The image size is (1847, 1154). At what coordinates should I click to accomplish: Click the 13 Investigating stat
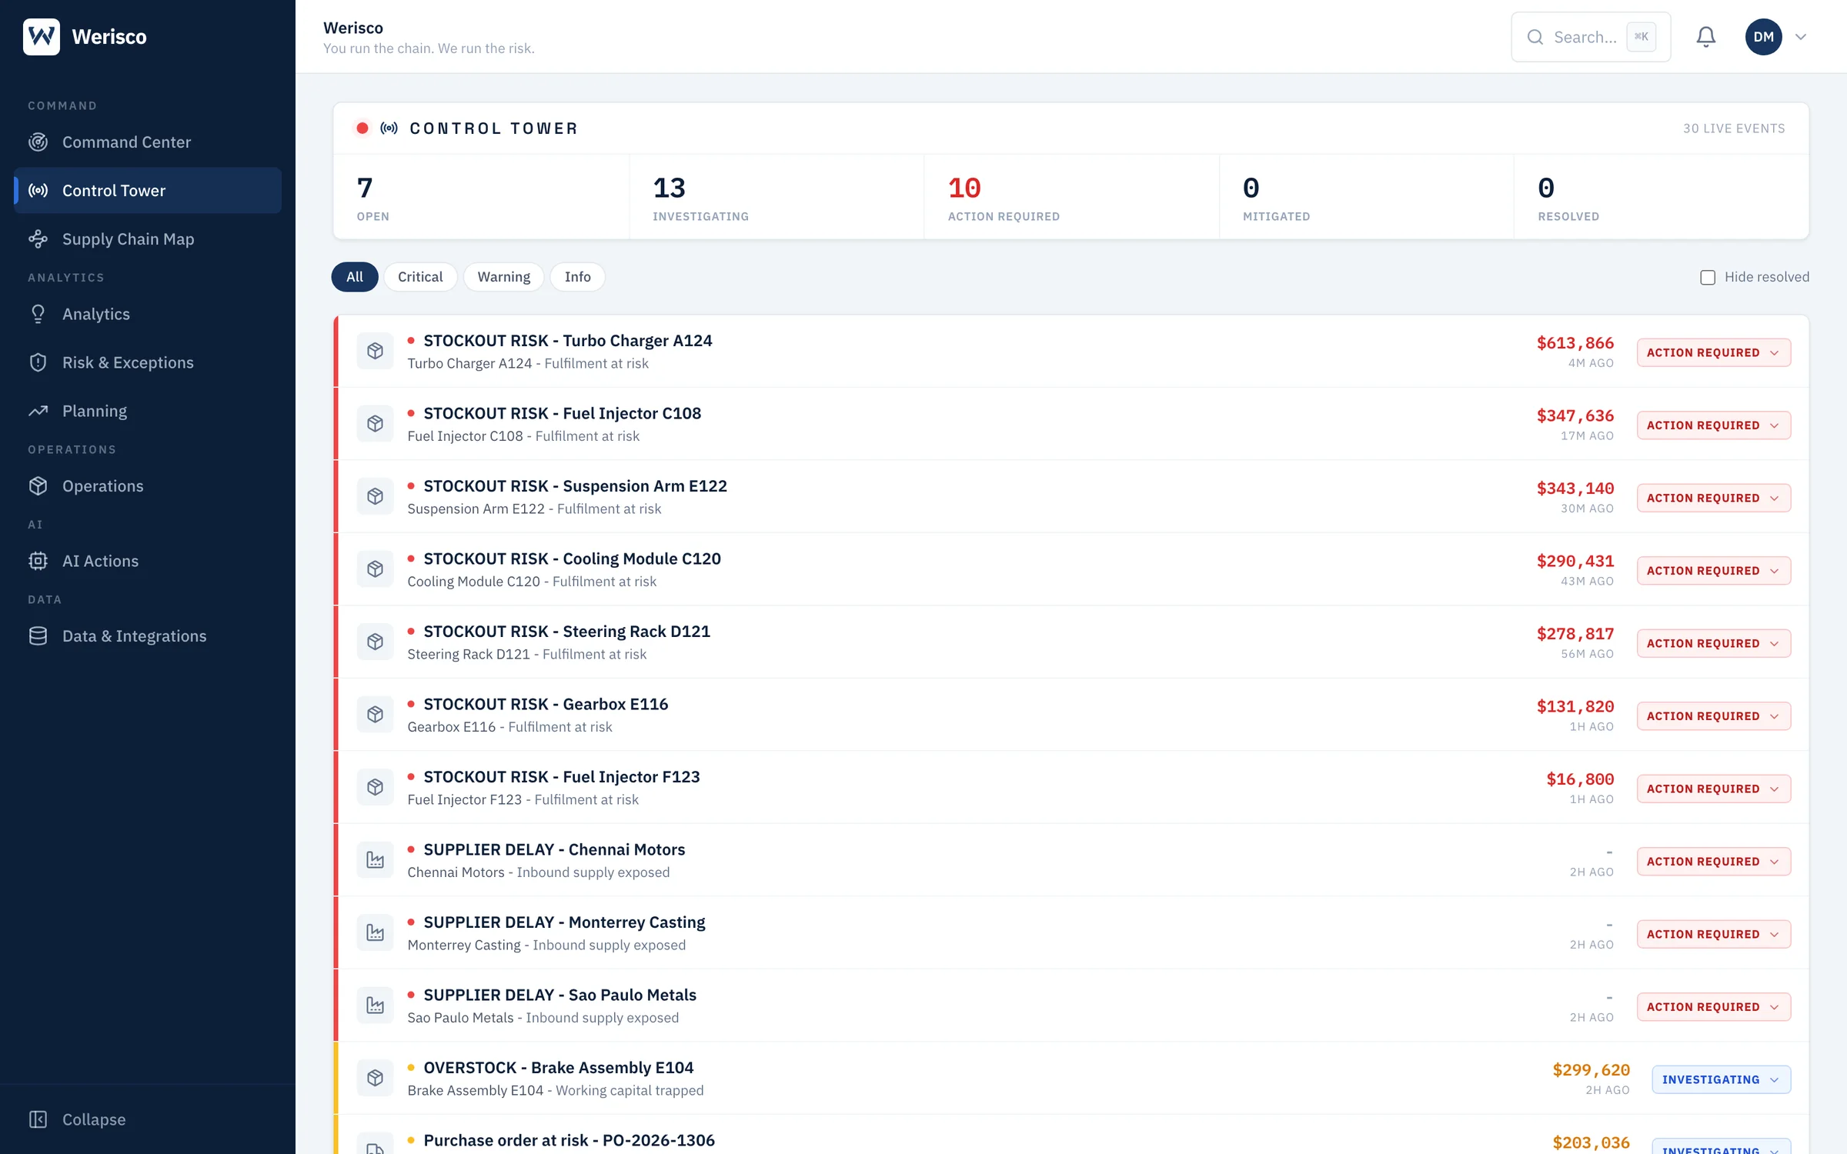click(777, 198)
